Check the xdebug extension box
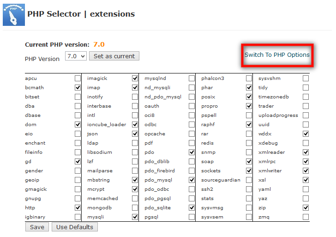Image resolution: width=336 pixels, height=237 pixels. [x=306, y=143]
